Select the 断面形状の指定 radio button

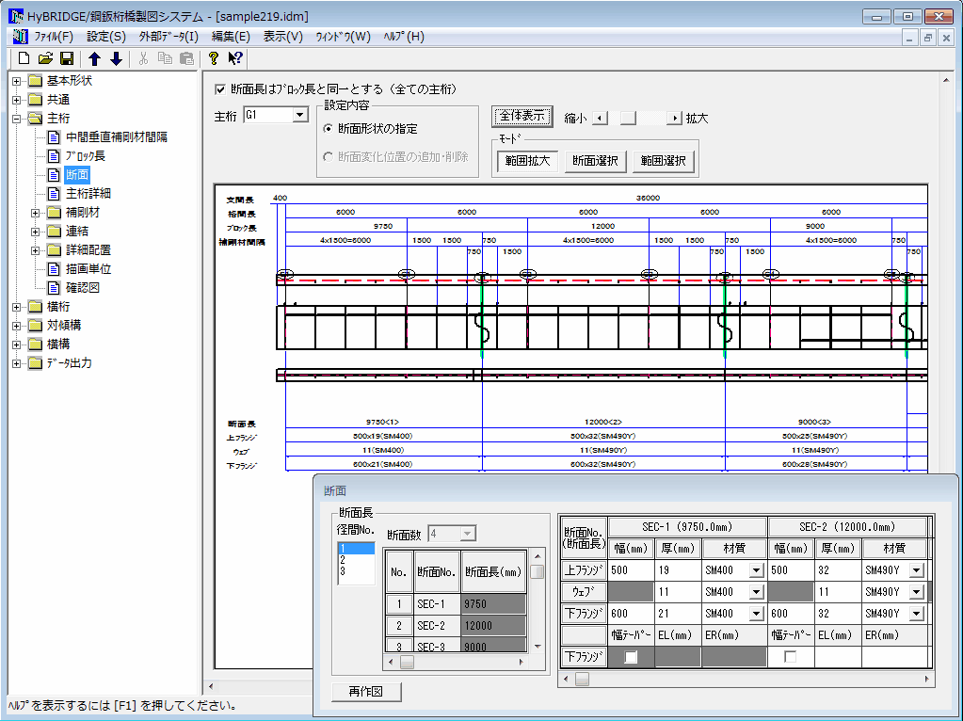328,129
